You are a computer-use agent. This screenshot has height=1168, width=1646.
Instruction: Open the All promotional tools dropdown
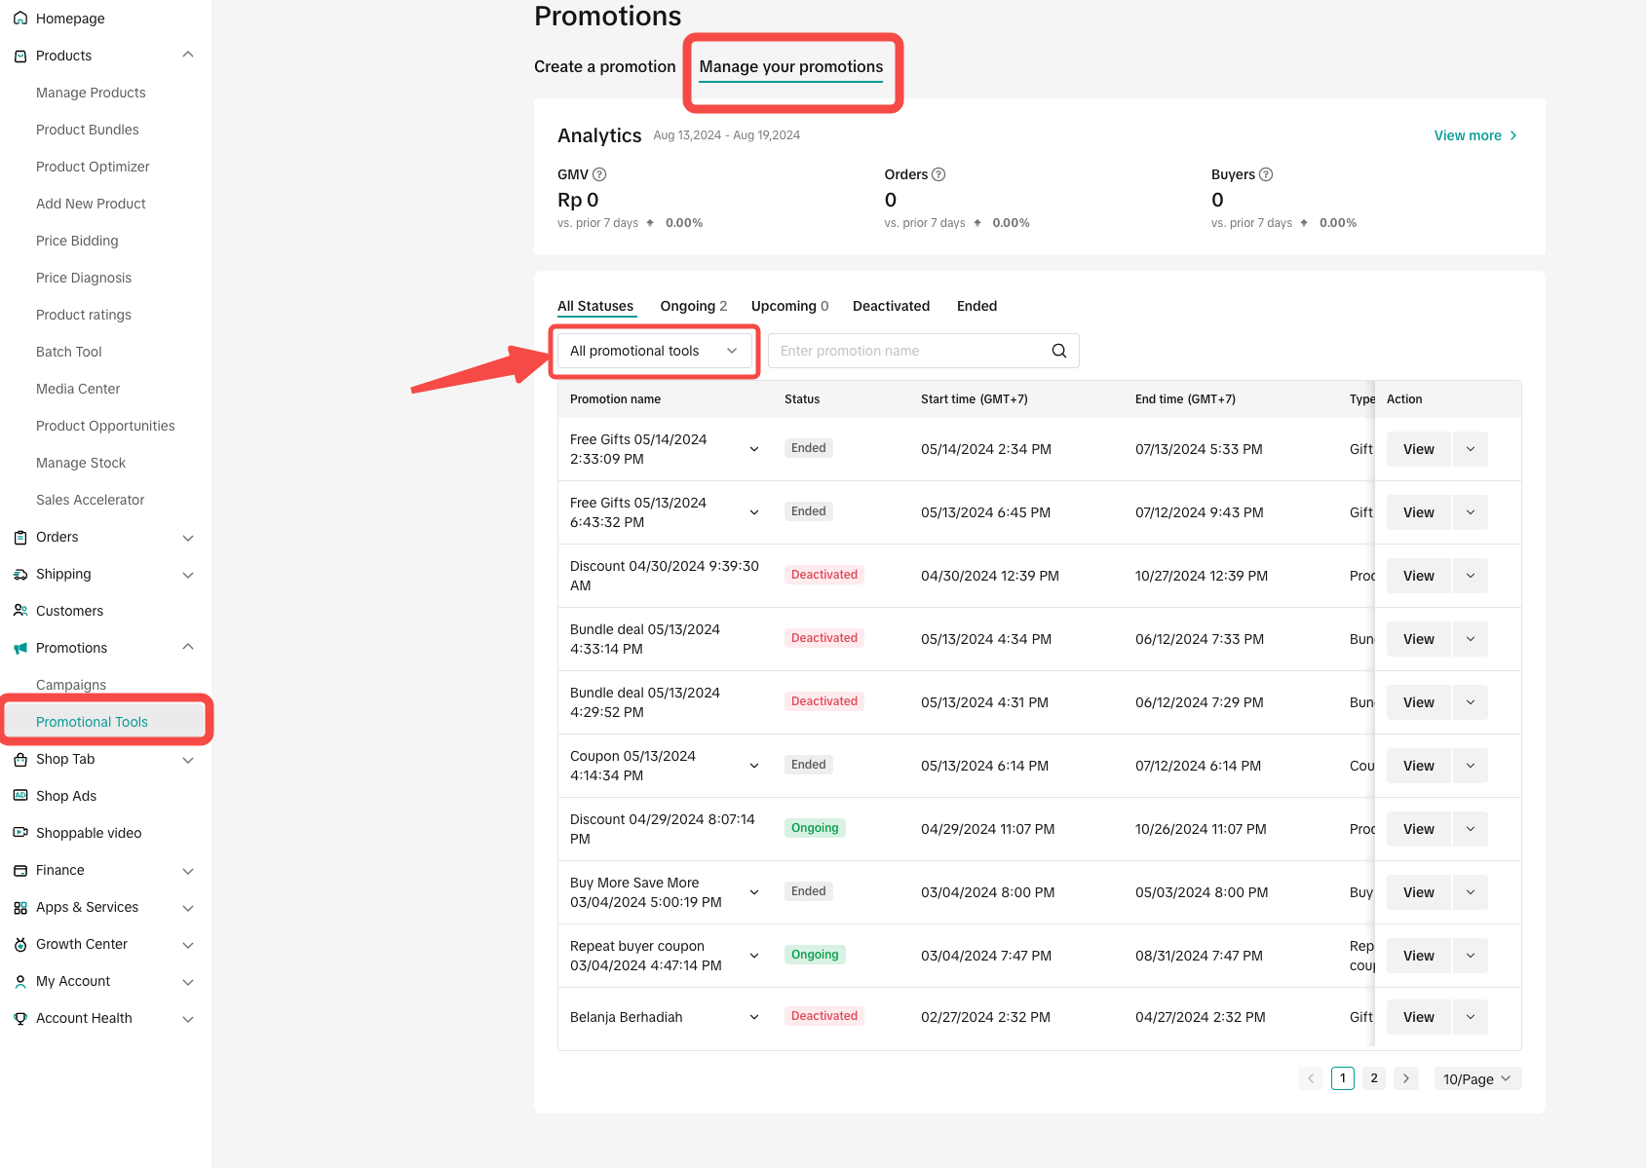[x=653, y=351]
